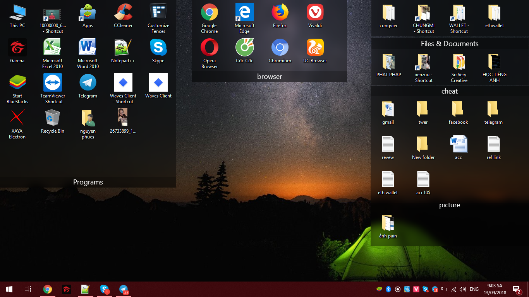Open Telegram from the taskbar
The width and height of the screenshot is (529, 297).
coord(124,289)
